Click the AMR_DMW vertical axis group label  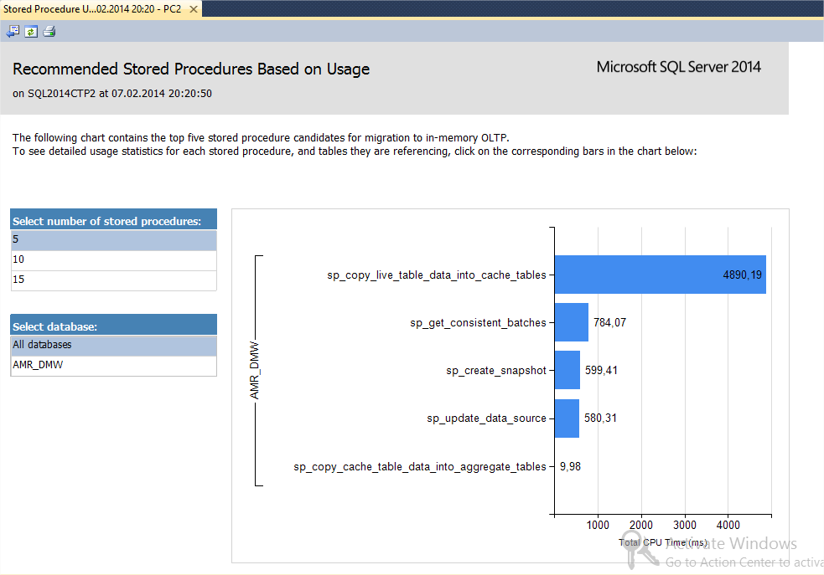click(254, 371)
